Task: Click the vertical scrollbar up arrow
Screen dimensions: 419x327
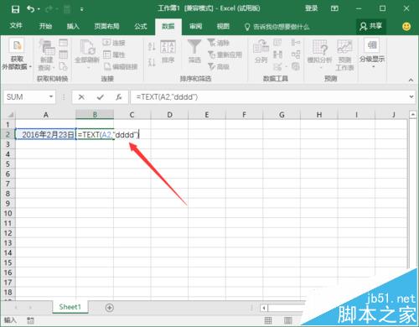Action: click(413, 115)
